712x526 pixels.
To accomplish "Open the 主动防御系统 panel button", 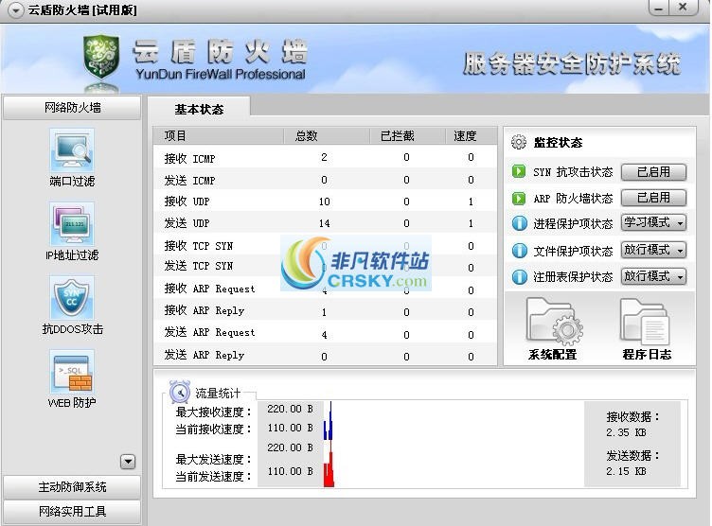I will point(73,487).
